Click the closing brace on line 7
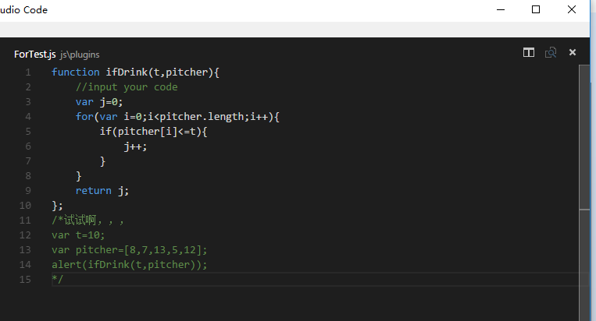Screen dimensions: 596x321 102,161
